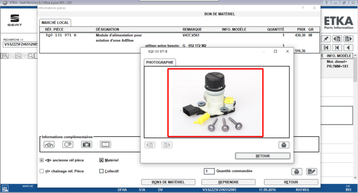Click previous page icon under ETKA logo
The height and width of the screenshot is (193, 358).
(337, 39)
